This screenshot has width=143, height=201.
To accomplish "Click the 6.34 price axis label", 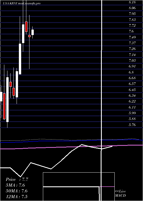I will 132,96.
